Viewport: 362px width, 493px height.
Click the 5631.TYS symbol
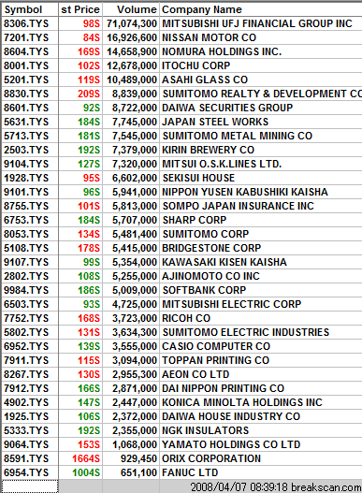point(26,122)
